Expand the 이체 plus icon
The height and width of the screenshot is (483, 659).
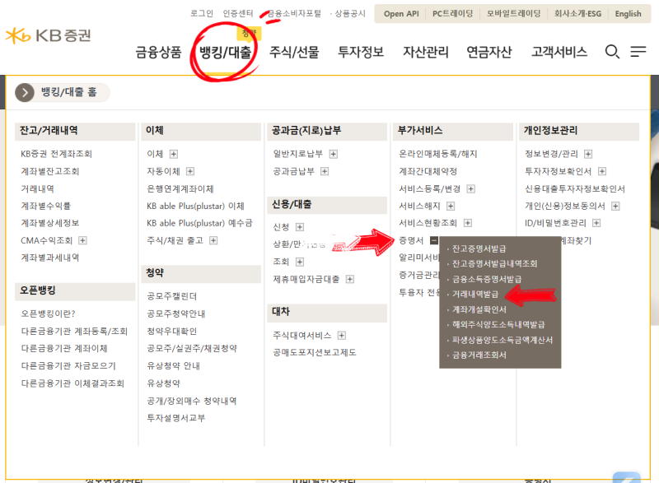point(174,154)
